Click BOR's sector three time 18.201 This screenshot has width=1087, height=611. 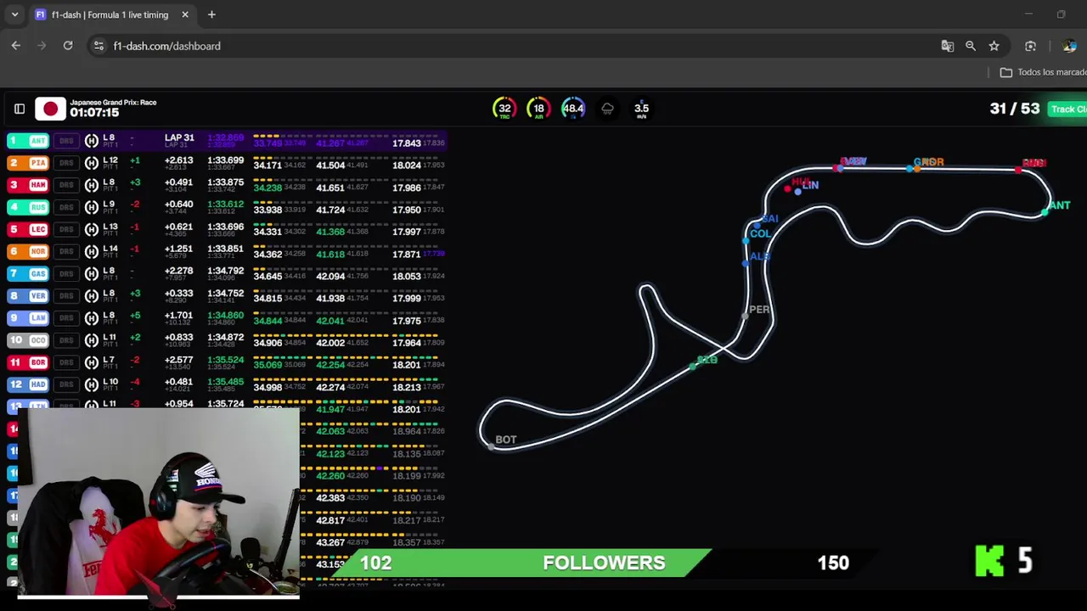click(406, 365)
